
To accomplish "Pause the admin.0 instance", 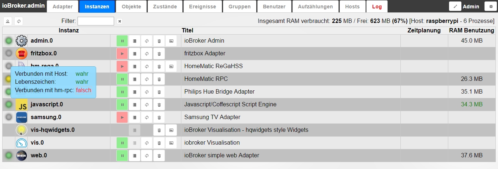I will 122,41.
